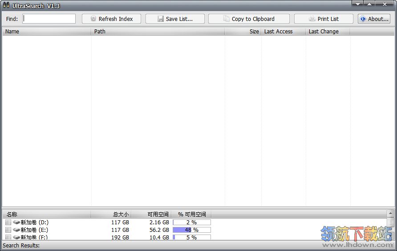Image resolution: width=397 pixels, height=251 pixels.
Task: Click the 2.16 GB free space value
Action: click(159, 223)
